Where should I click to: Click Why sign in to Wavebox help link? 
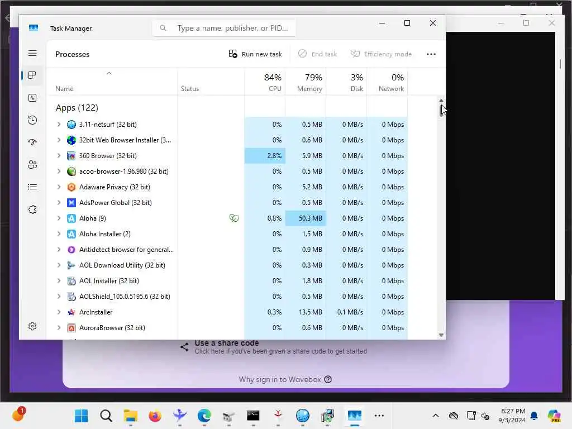285,379
